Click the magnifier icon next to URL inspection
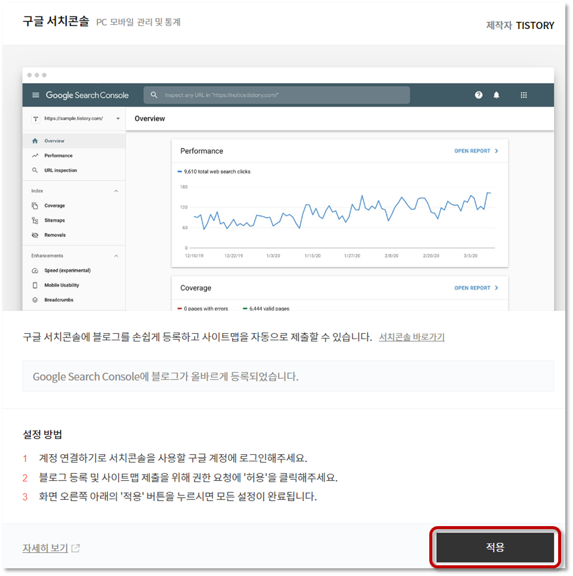573x576 pixels. 35,170
